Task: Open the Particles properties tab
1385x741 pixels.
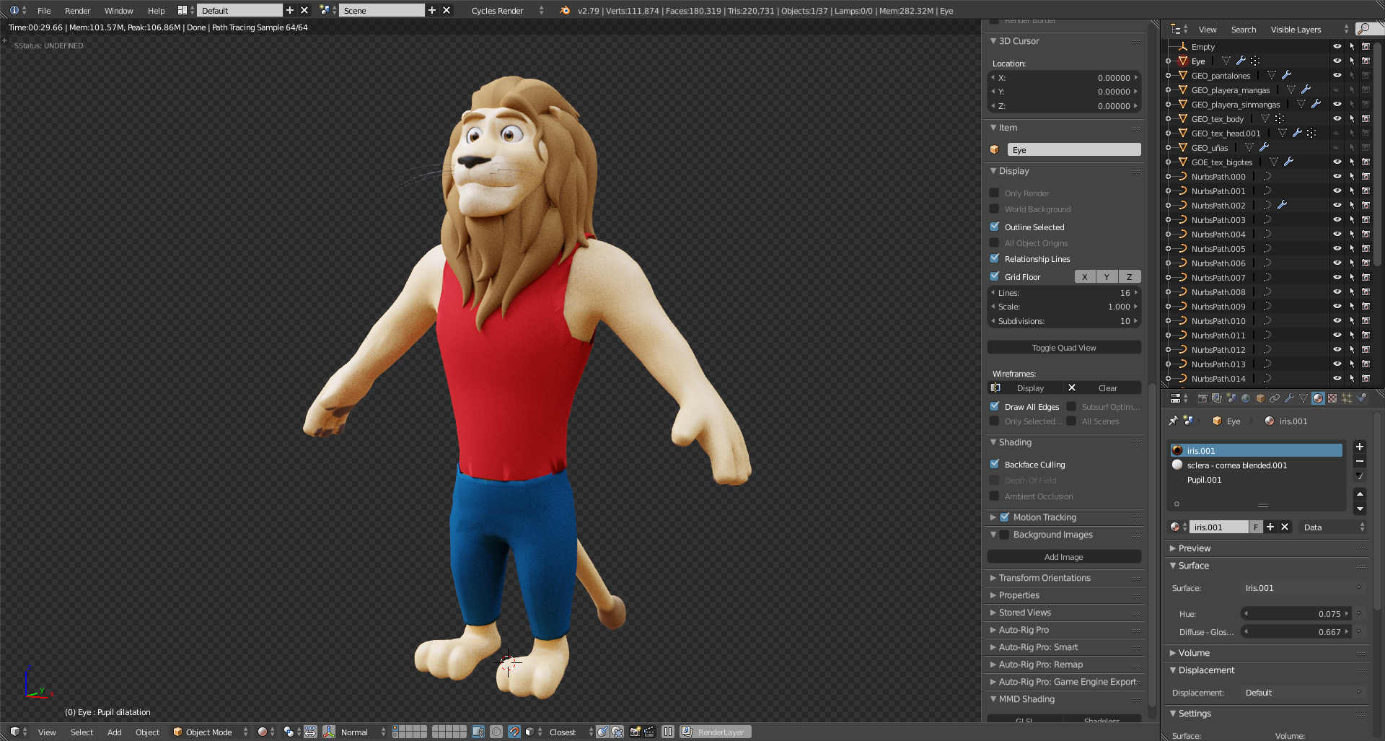Action: [x=1347, y=398]
